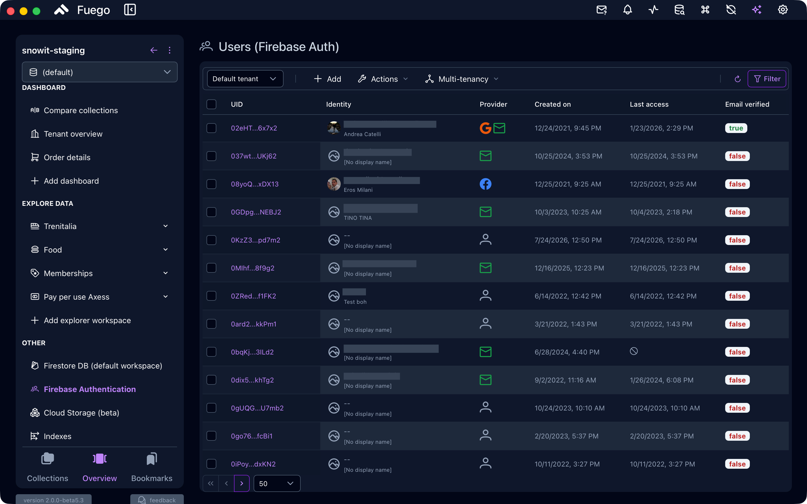Click the email provider icon in row 037wt...UKj62
This screenshot has width=807, height=504.
click(x=486, y=156)
